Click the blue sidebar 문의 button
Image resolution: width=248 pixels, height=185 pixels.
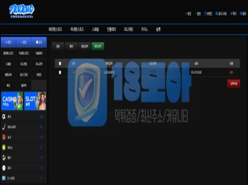[x=39, y=42]
